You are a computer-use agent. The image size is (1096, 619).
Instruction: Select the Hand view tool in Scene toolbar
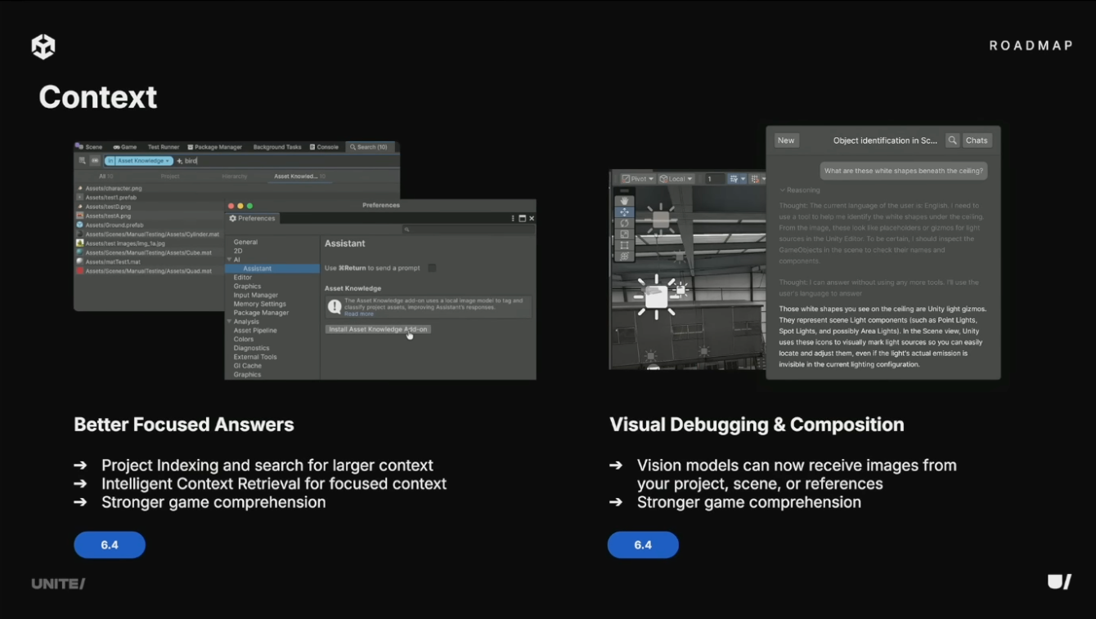pyautogui.click(x=624, y=200)
